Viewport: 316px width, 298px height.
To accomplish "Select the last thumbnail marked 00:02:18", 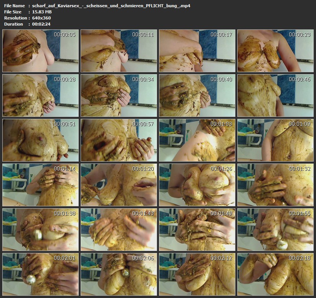I will tap(275, 274).
